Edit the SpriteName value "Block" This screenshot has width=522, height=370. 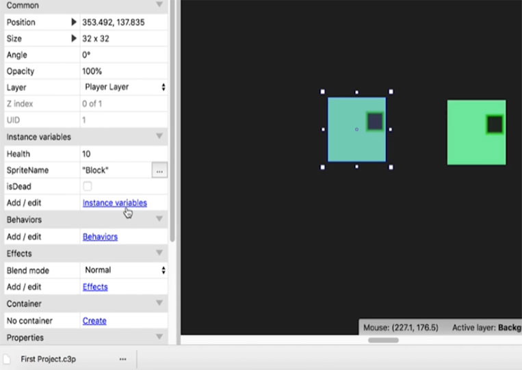pos(116,170)
